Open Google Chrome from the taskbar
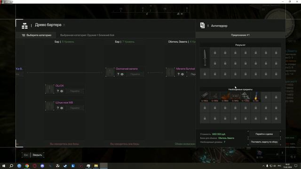 (27, 166)
